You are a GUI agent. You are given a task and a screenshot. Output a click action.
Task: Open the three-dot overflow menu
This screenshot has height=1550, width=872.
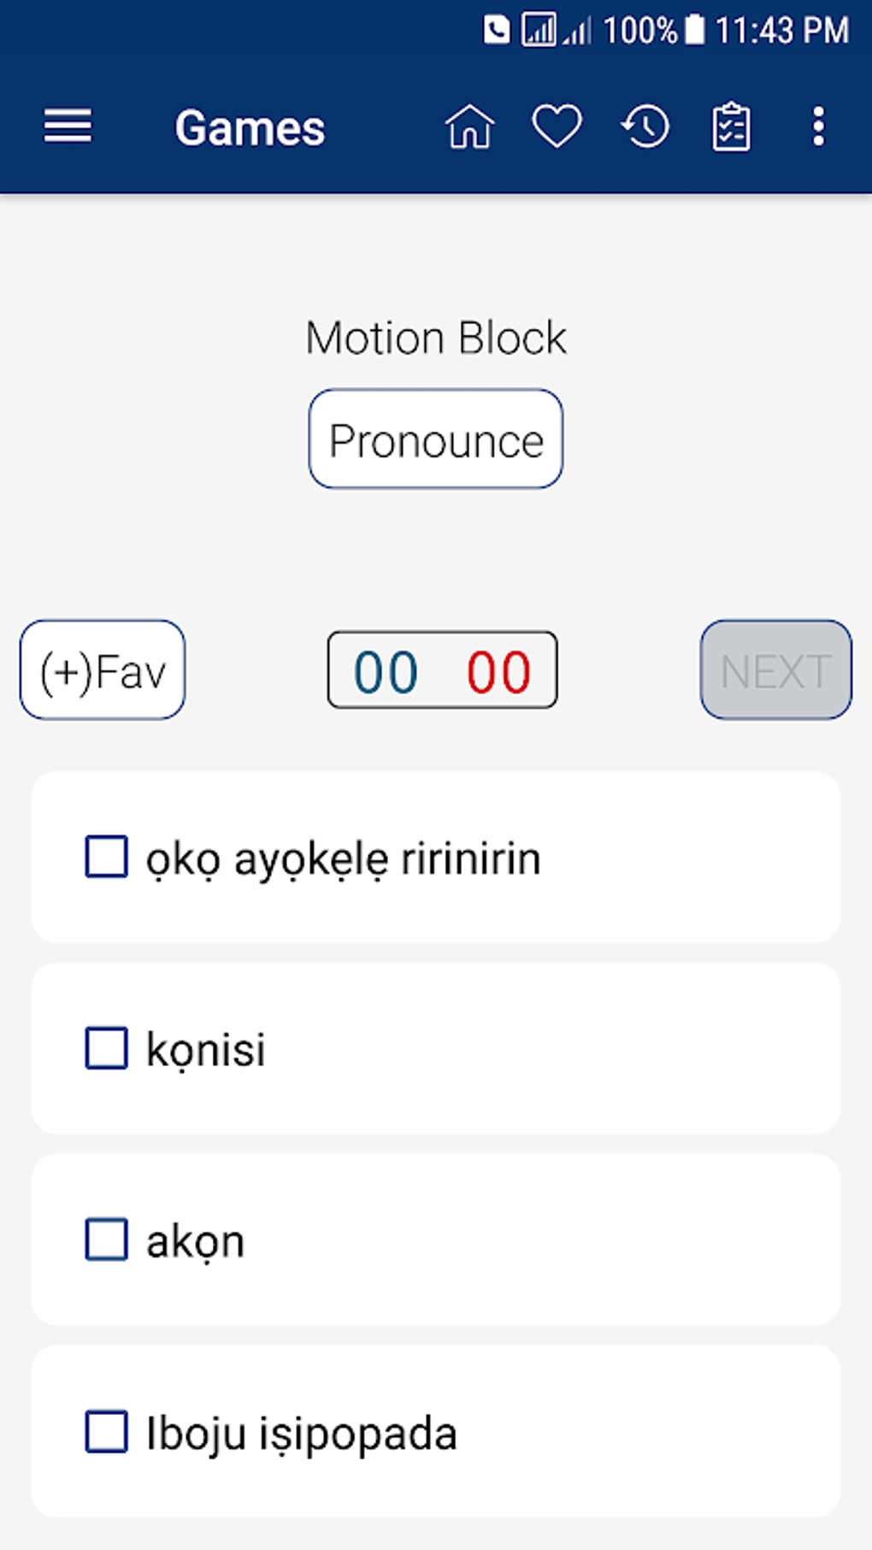tap(818, 127)
